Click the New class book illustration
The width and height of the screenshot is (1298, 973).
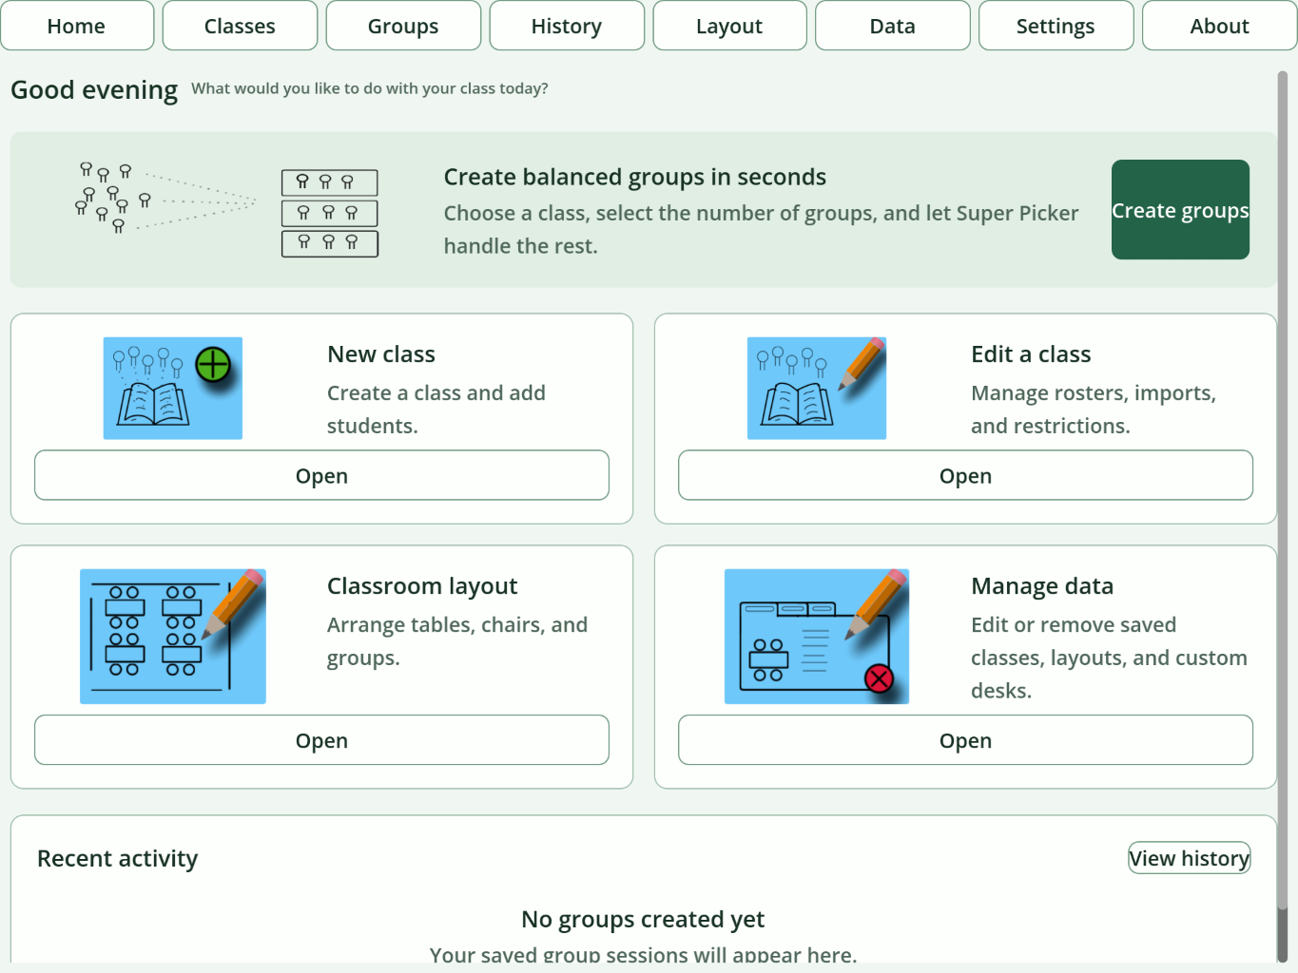click(173, 388)
